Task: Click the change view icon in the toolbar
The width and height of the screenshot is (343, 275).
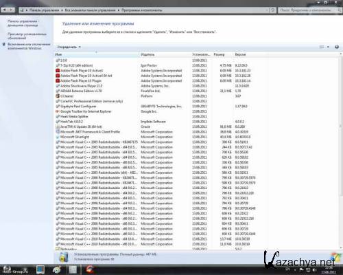Action: point(322,47)
